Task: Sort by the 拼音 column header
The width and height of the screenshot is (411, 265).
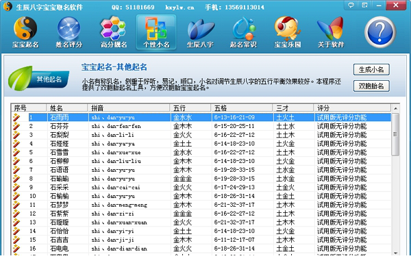Action: click(x=129, y=108)
